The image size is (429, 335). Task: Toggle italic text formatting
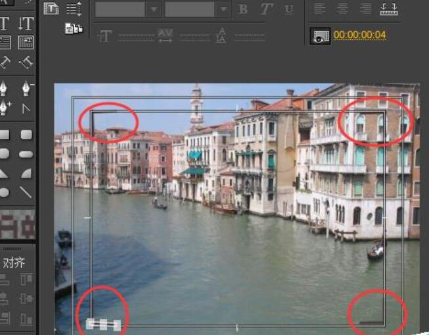[x=266, y=9]
